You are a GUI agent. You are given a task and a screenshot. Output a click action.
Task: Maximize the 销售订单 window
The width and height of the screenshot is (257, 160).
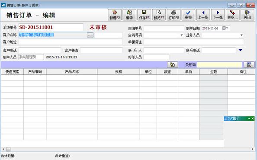coord(241,5)
